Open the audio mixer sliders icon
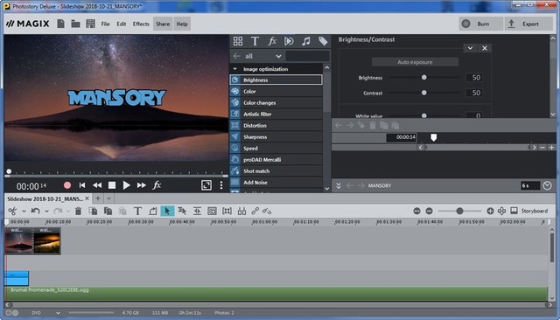The image size is (560, 320). [241, 211]
